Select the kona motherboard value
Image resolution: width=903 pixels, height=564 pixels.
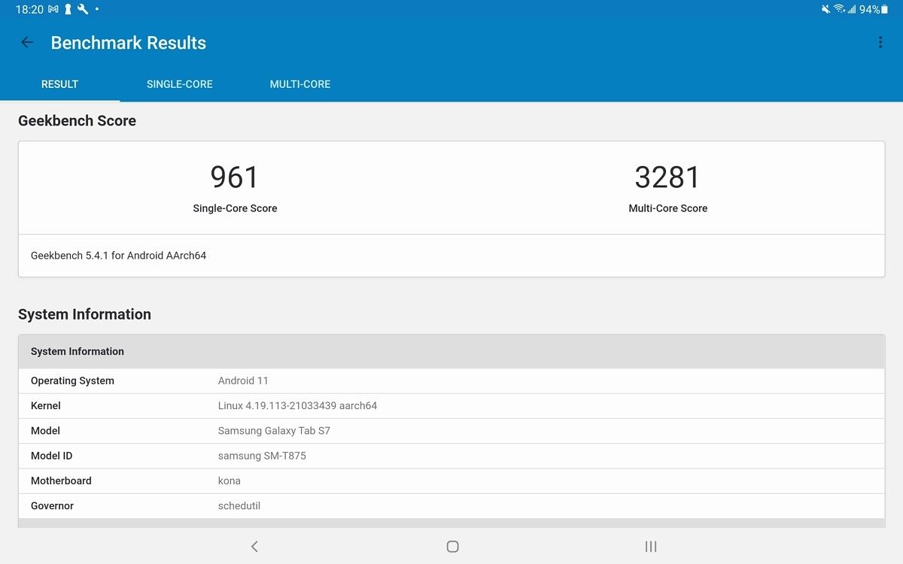230,481
